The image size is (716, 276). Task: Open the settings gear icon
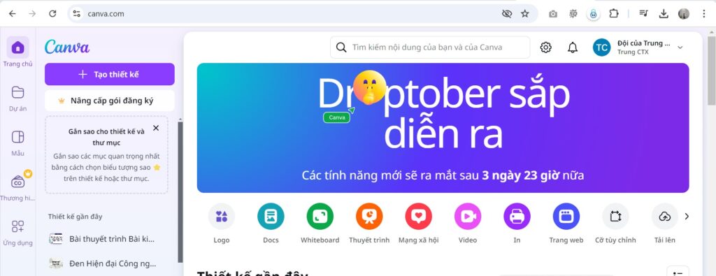click(x=545, y=48)
